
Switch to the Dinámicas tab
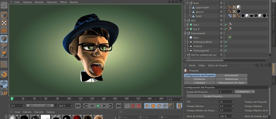coord(200,79)
